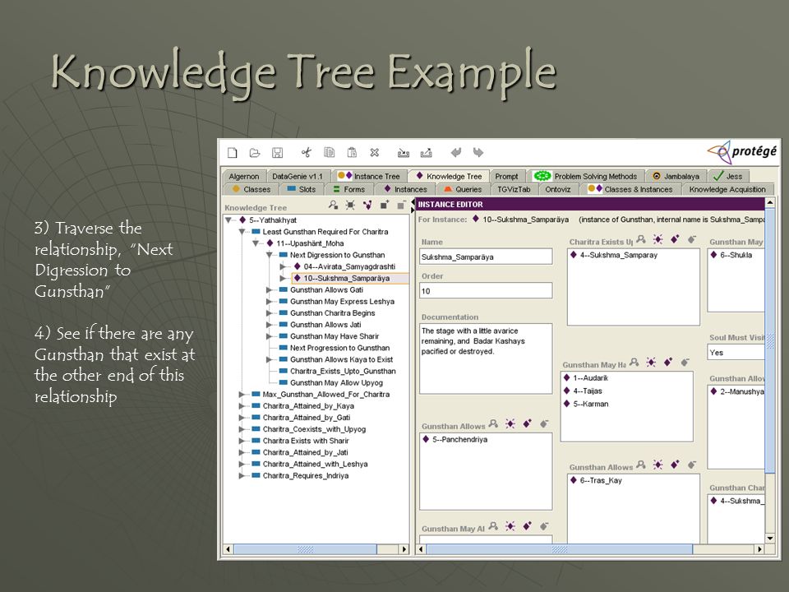
Task: Click the remove node icon in Knowledge Tree header
Action: (x=401, y=205)
